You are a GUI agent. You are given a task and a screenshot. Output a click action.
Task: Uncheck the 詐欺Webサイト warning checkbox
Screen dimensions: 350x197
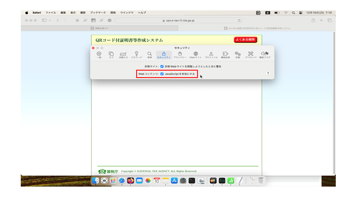point(162,66)
